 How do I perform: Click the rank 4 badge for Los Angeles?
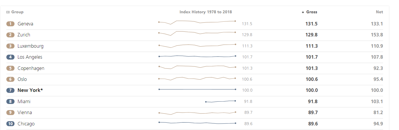click(10, 57)
